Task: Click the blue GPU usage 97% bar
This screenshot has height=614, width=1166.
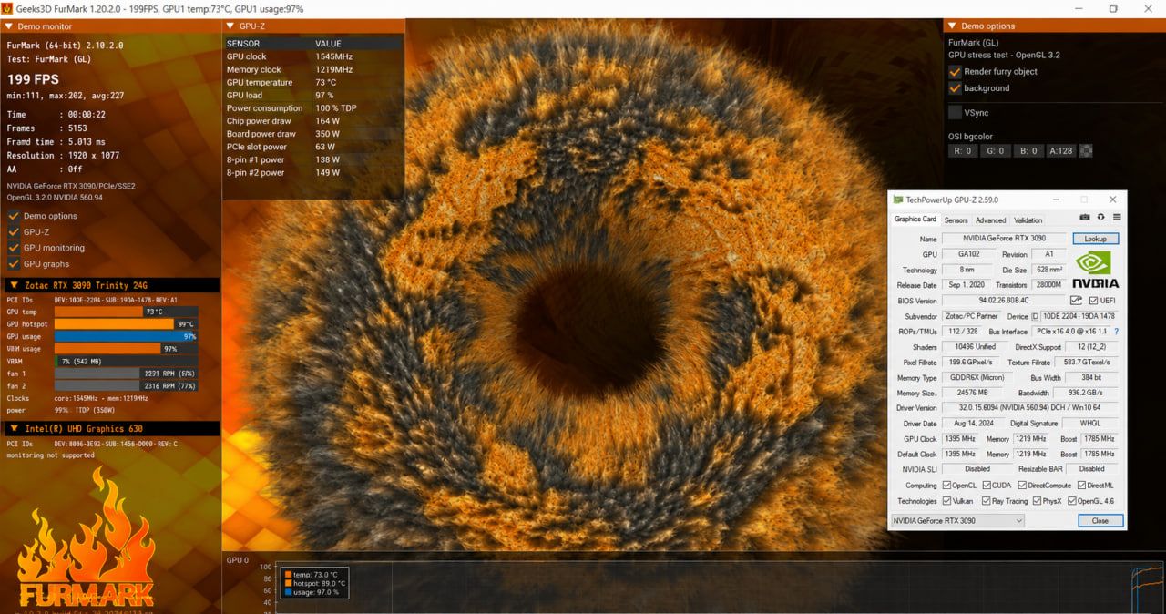Action: coord(126,336)
